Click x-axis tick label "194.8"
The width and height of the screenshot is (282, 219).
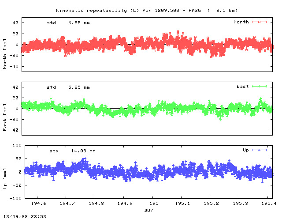pos(96,204)
